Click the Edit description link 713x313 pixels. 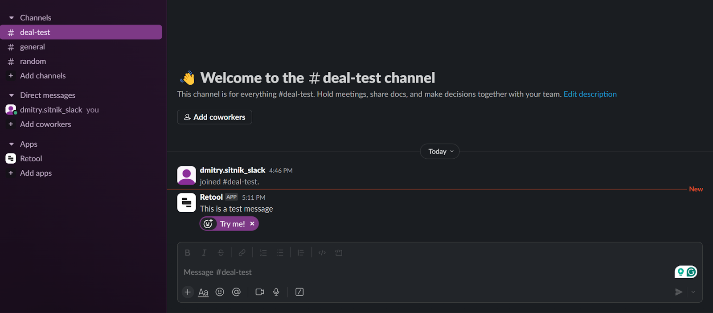590,94
